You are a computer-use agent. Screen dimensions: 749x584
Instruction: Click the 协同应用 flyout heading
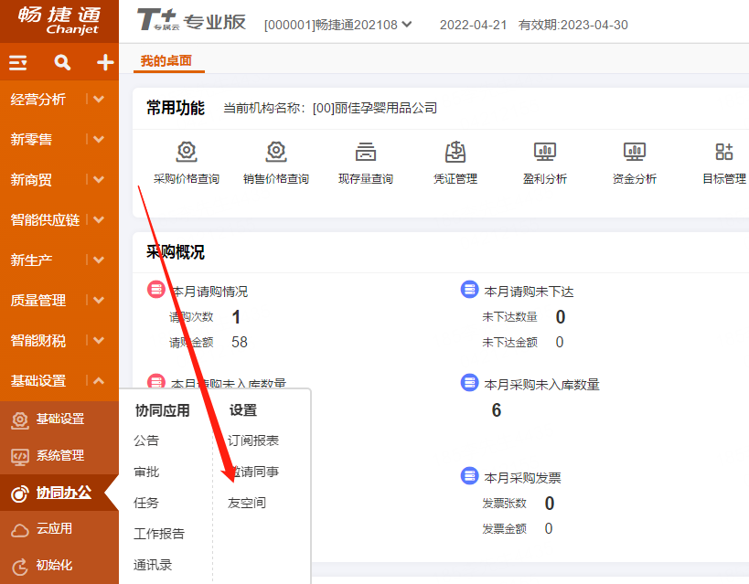tap(163, 410)
